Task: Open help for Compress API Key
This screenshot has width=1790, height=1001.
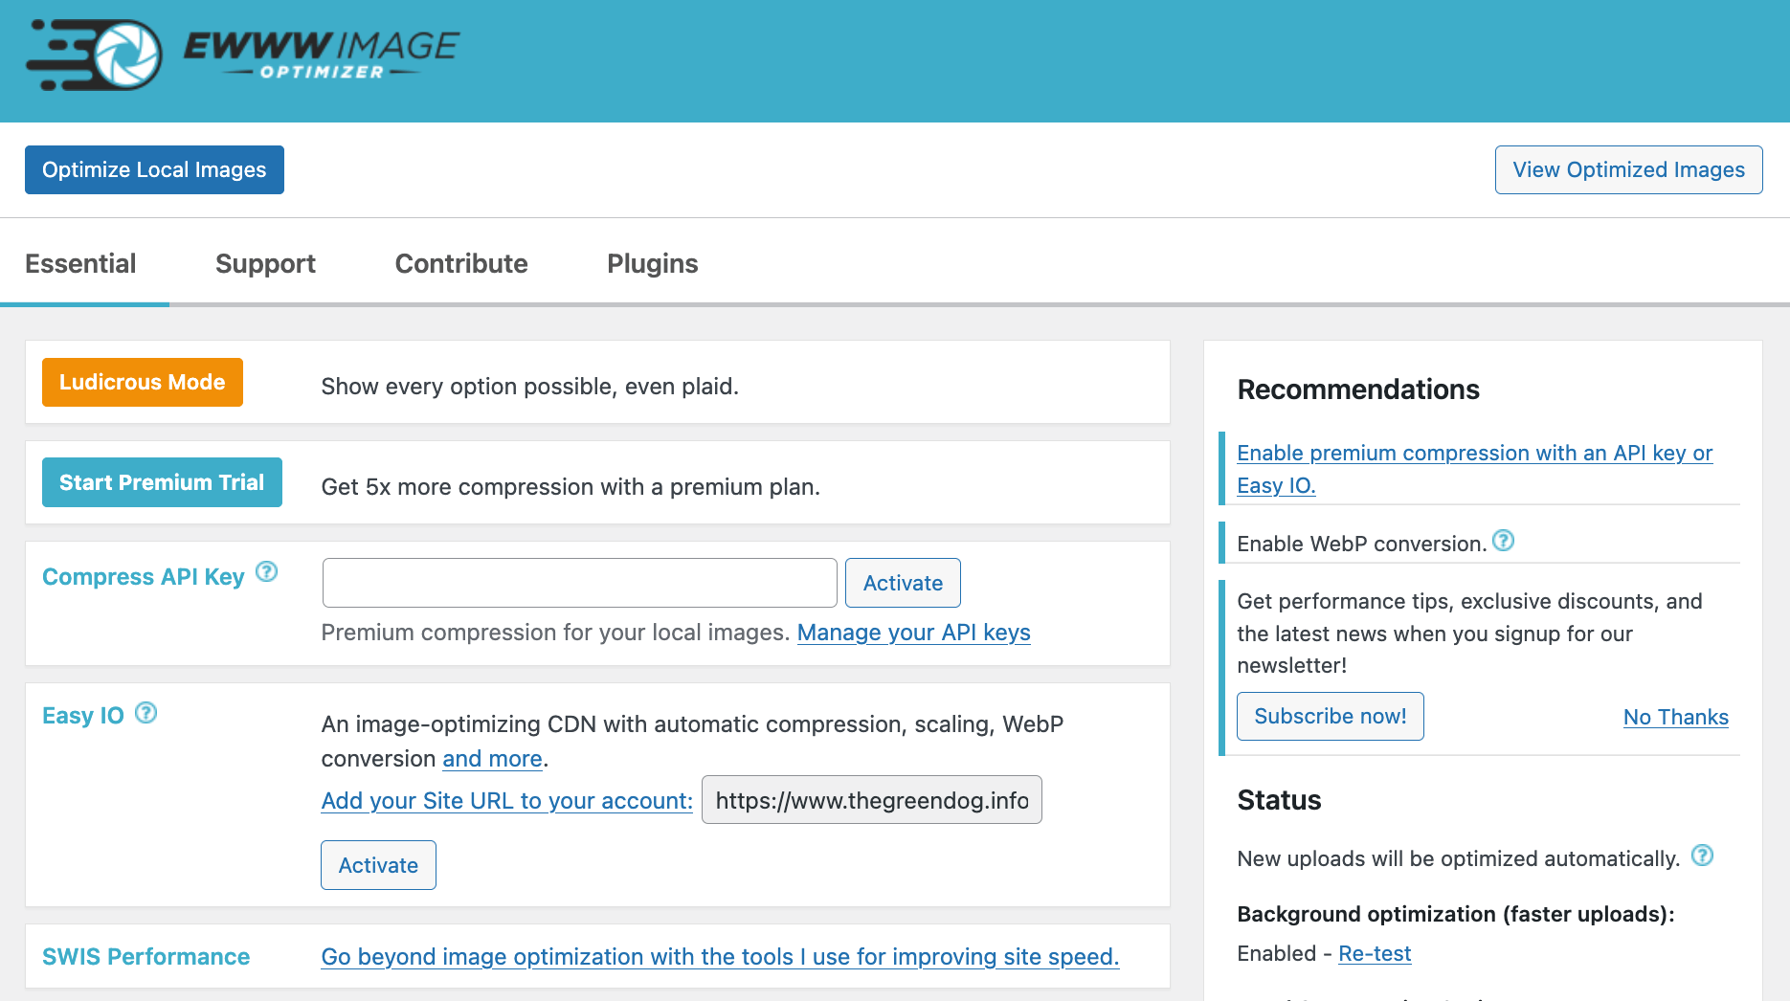Action: 267,572
